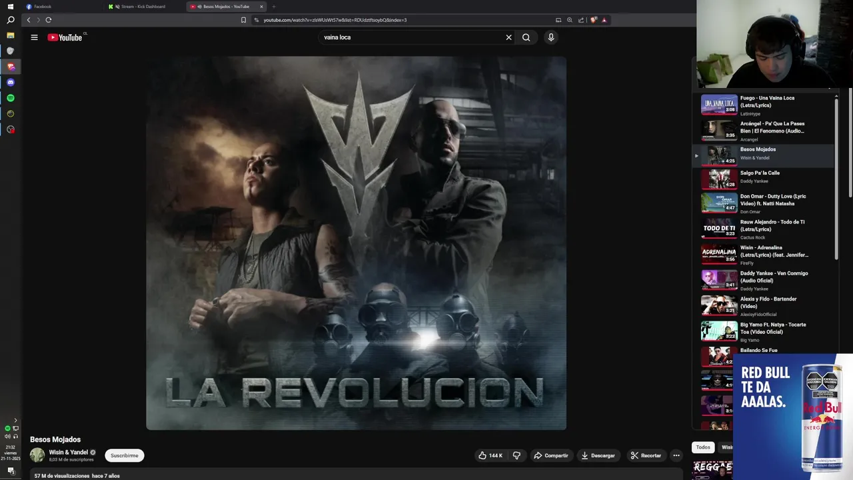853x480 pixels.
Task: Open Spotify from the taskbar
Action: tap(10, 98)
